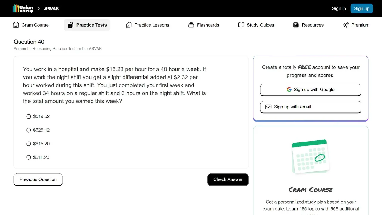Click the Cram Course calendar illustration
The height and width of the screenshot is (215, 382).
click(x=311, y=156)
